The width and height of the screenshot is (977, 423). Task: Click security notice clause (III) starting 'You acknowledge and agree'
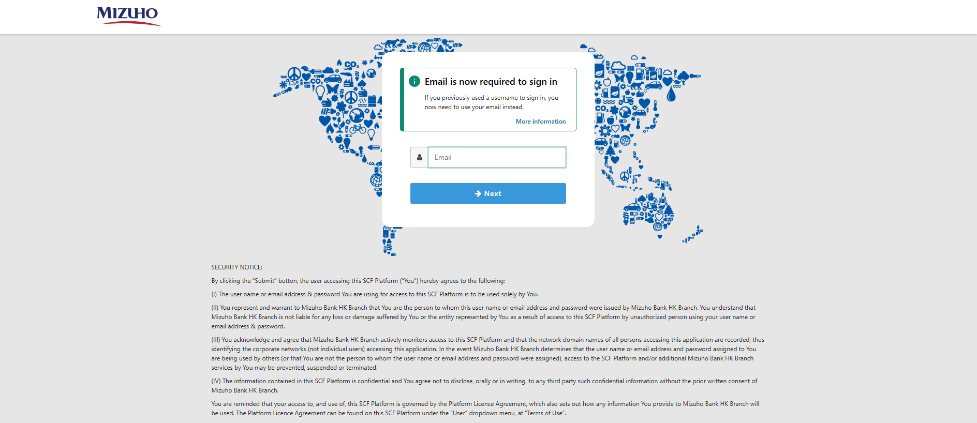488,354
